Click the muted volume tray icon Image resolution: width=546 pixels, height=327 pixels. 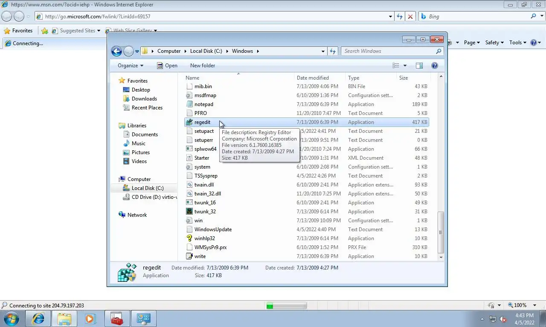click(503, 319)
